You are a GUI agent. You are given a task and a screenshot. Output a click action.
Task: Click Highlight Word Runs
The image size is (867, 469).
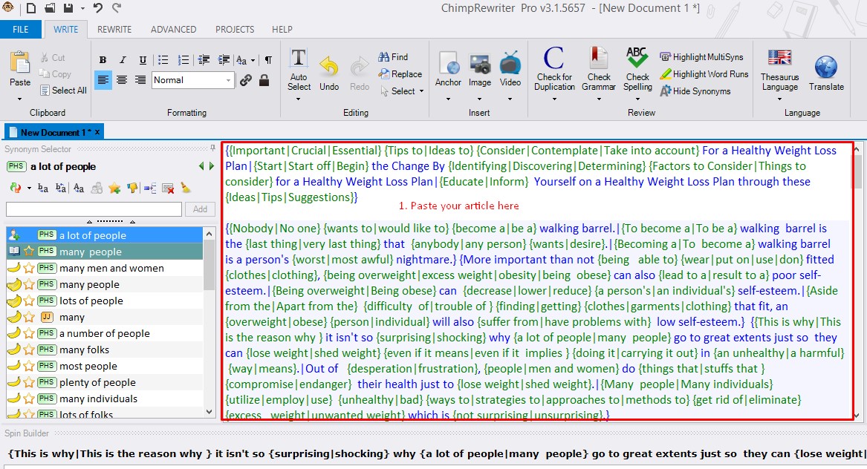(704, 74)
